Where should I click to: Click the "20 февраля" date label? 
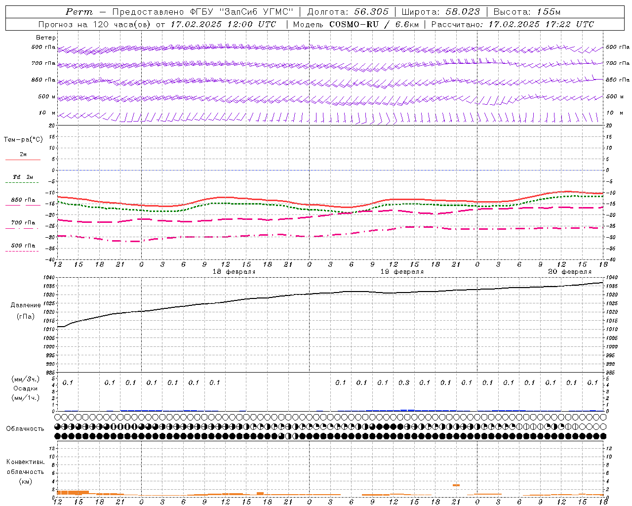(x=570, y=272)
